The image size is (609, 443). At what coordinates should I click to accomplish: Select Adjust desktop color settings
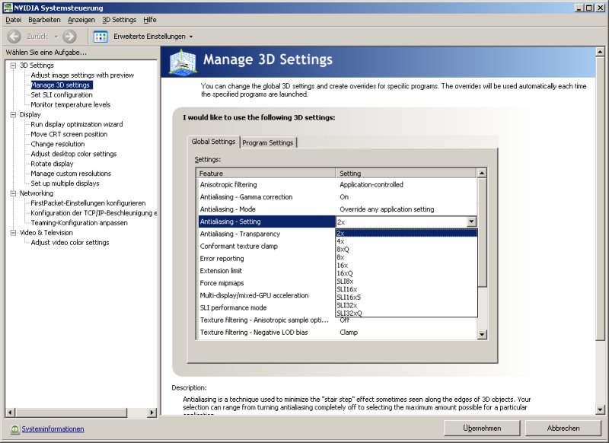[73, 154]
